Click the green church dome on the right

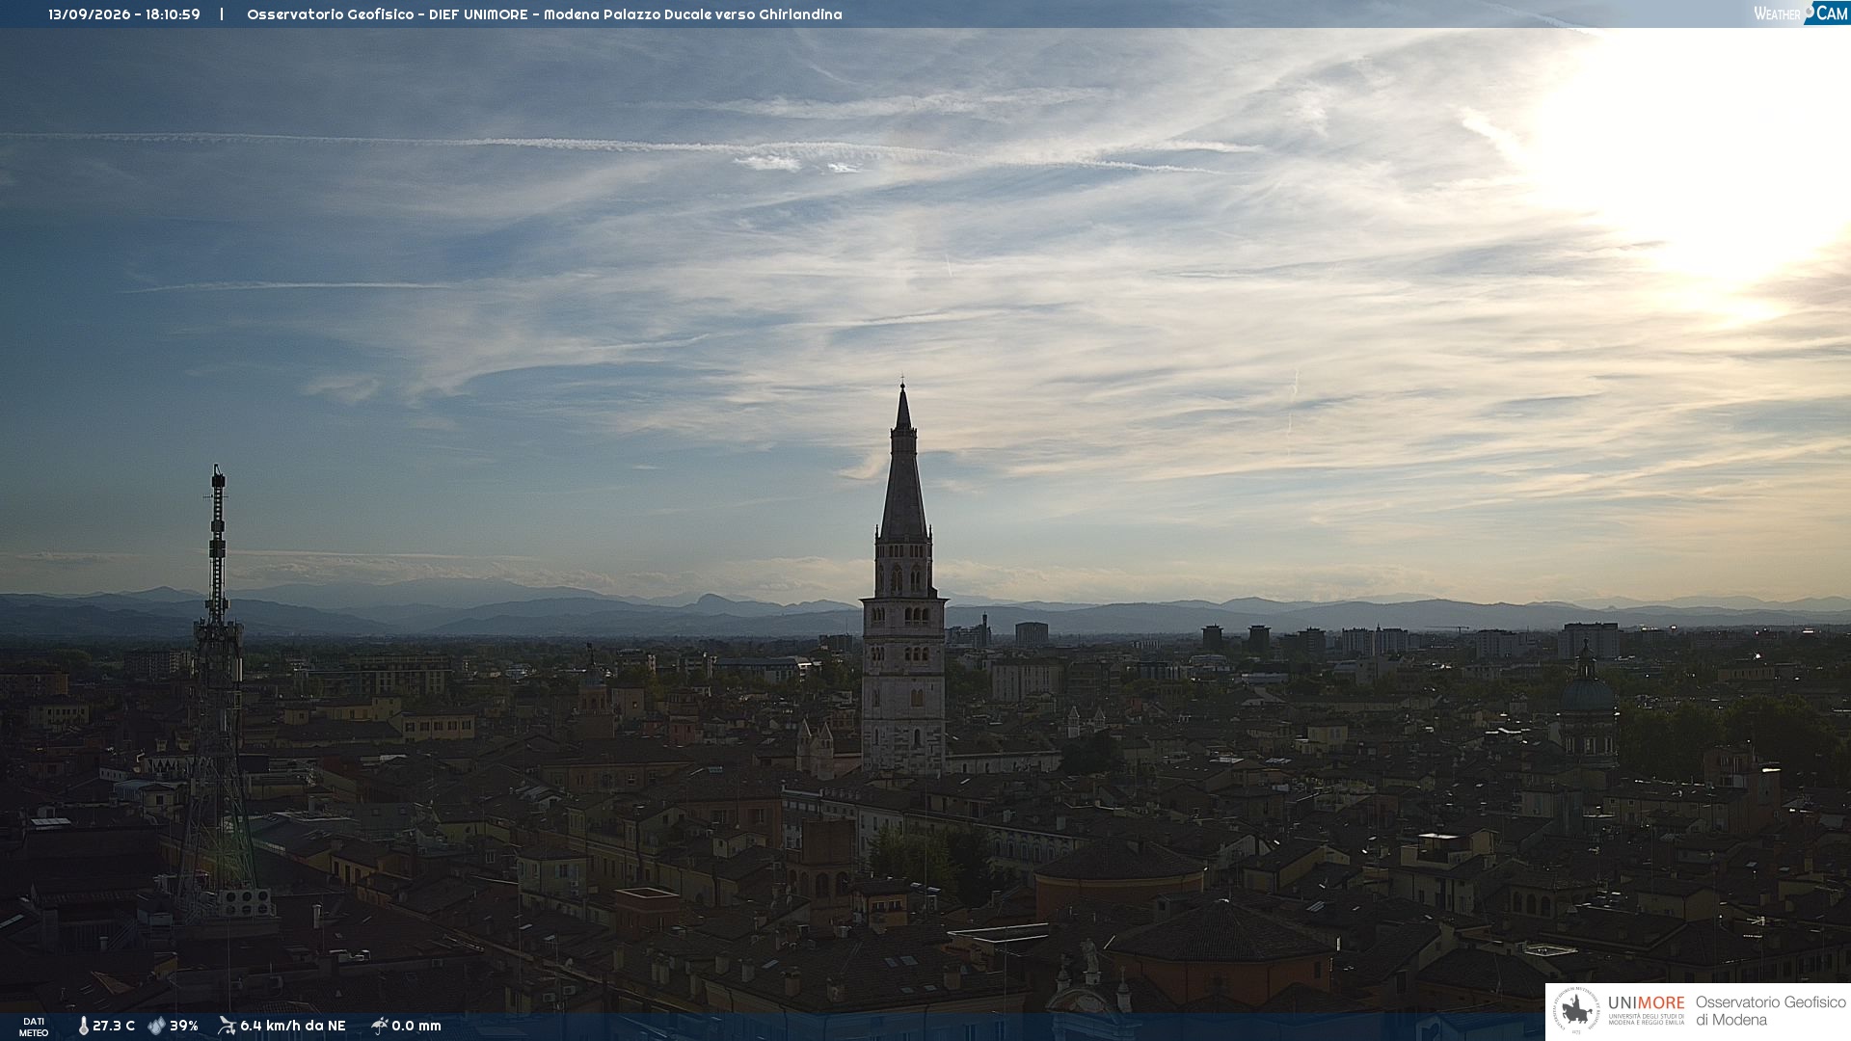click(1587, 692)
